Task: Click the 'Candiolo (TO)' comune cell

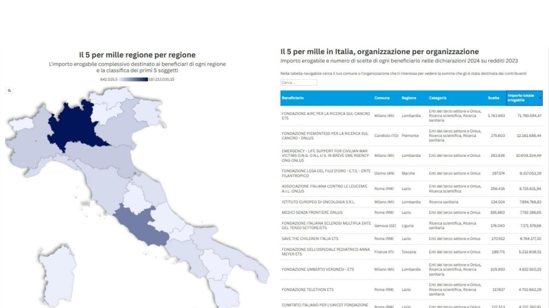Action: 386,136
